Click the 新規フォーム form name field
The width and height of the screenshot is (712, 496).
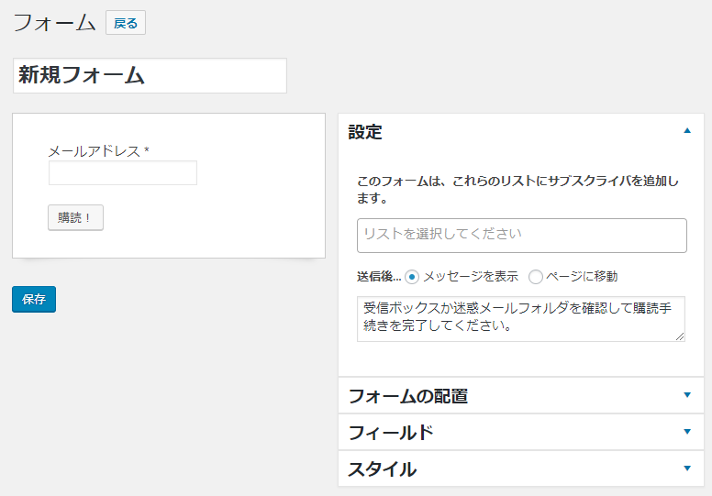point(150,76)
